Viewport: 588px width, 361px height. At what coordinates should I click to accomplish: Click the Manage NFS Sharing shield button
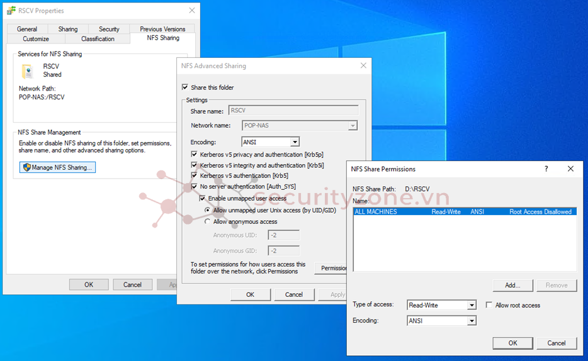point(57,167)
